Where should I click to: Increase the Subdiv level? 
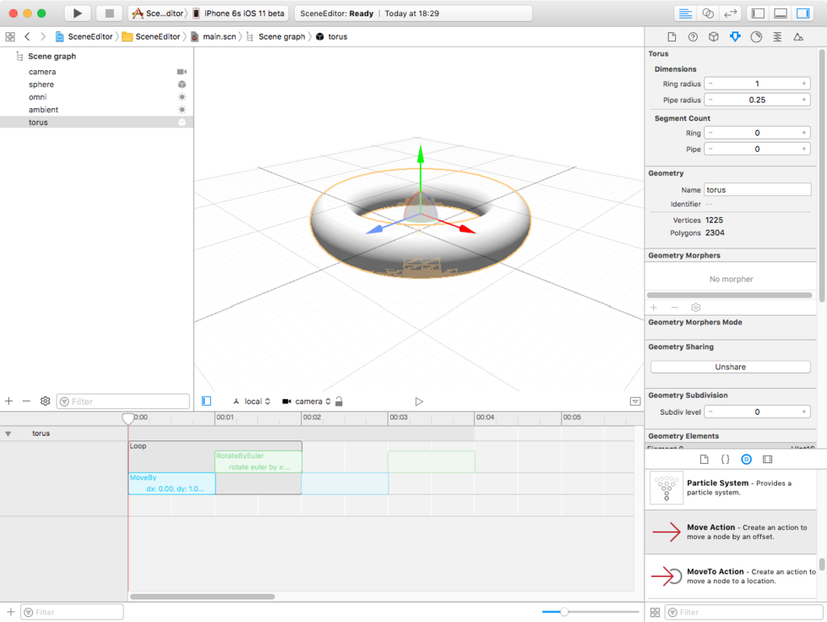point(804,412)
